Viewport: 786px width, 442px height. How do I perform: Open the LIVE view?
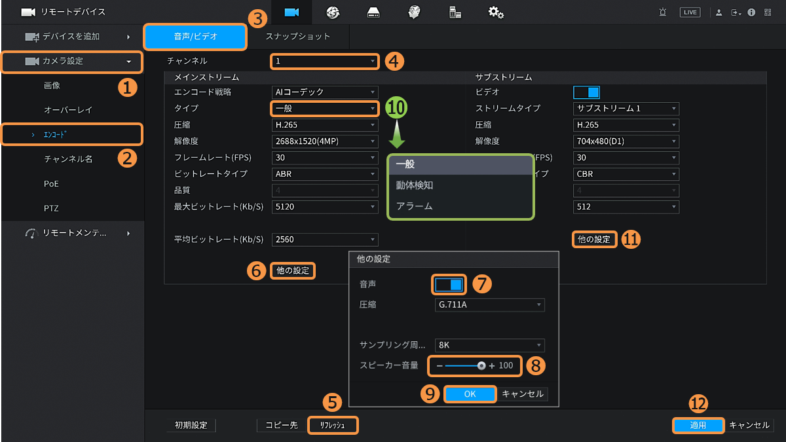tap(690, 12)
